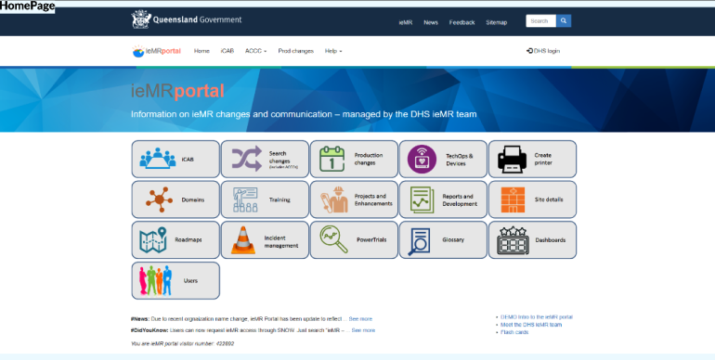Click the Users tile label
The width and height of the screenshot is (715, 360).
tap(190, 281)
